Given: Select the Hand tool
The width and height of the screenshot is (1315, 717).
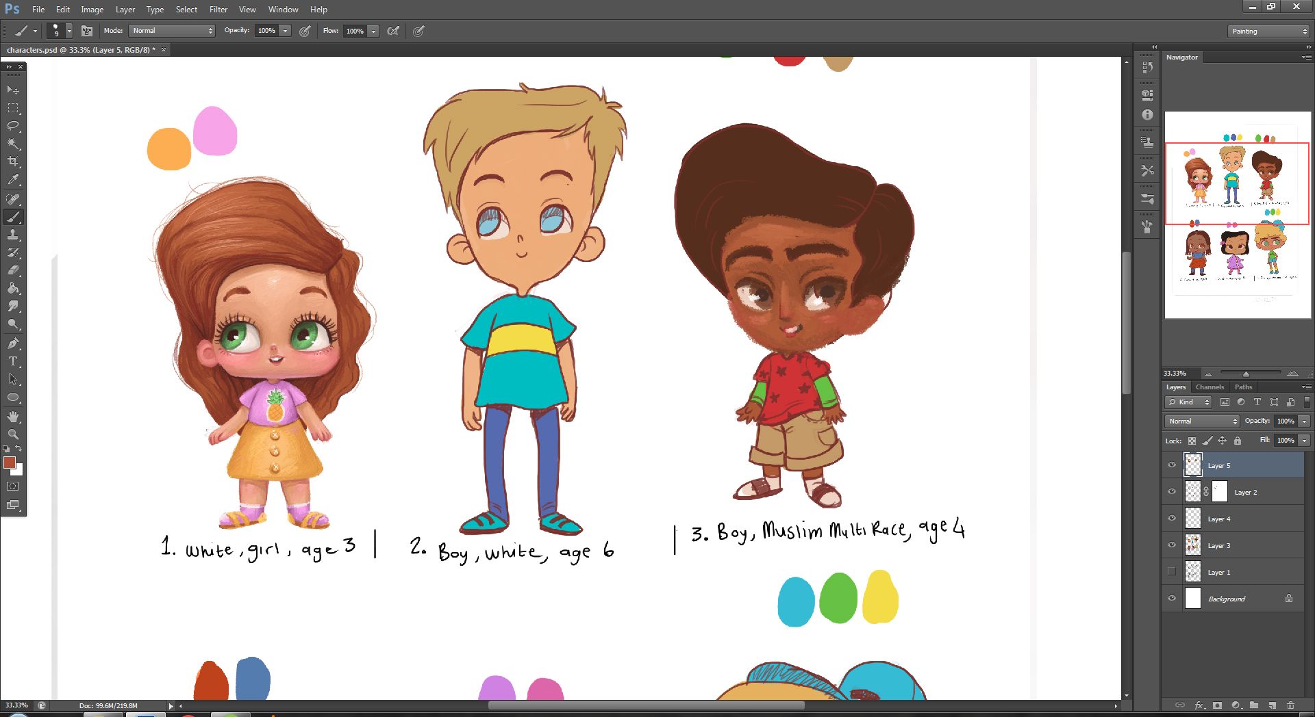Looking at the screenshot, I should pyautogui.click(x=13, y=417).
